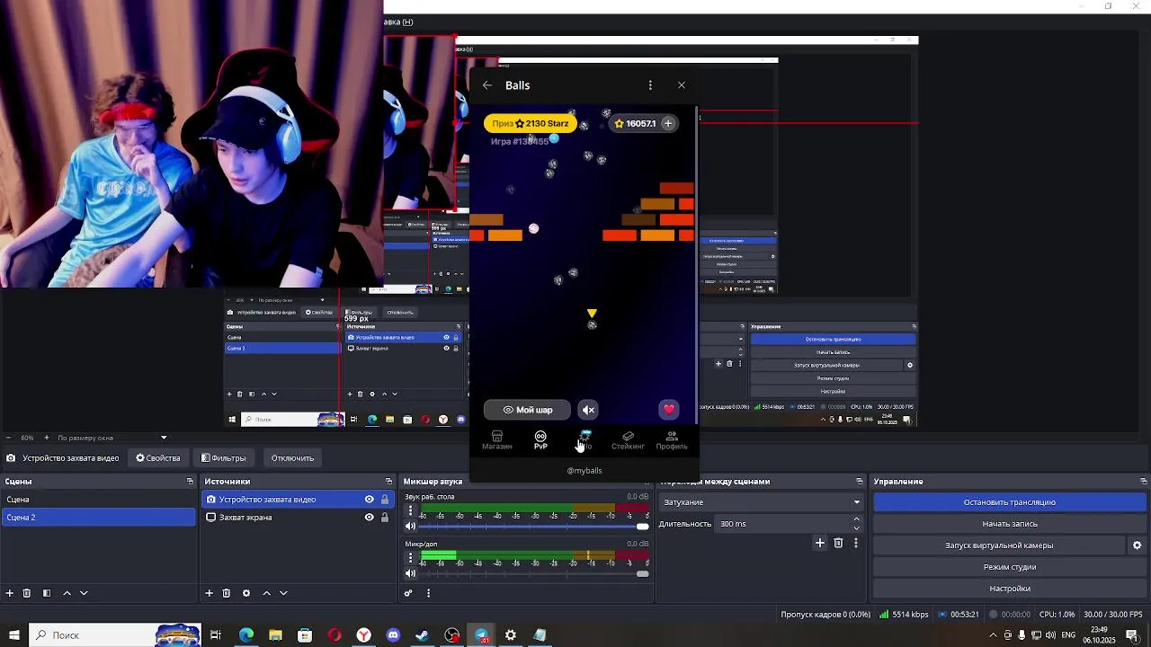The height and width of the screenshot is (647, 1151).
Task: Open the audio mixer three-dot menu at panel bottom
Action: point(428,593)
